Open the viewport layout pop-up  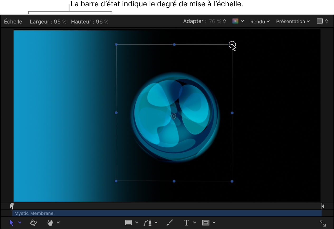tap(322, 21)
